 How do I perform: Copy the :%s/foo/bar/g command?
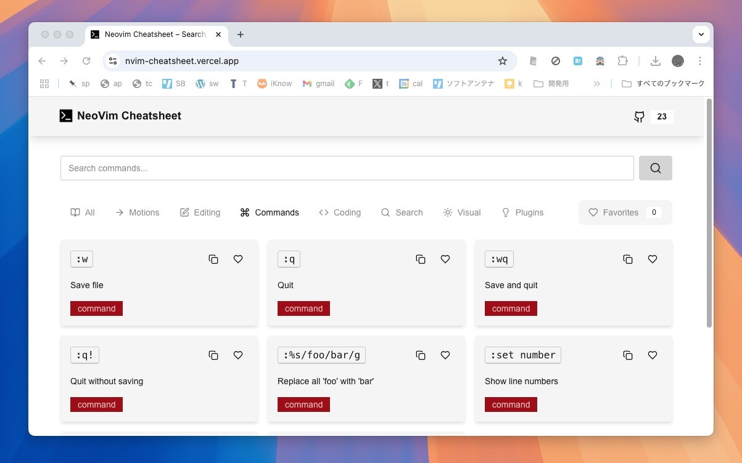pyautogui.click(x=421, y=355)
